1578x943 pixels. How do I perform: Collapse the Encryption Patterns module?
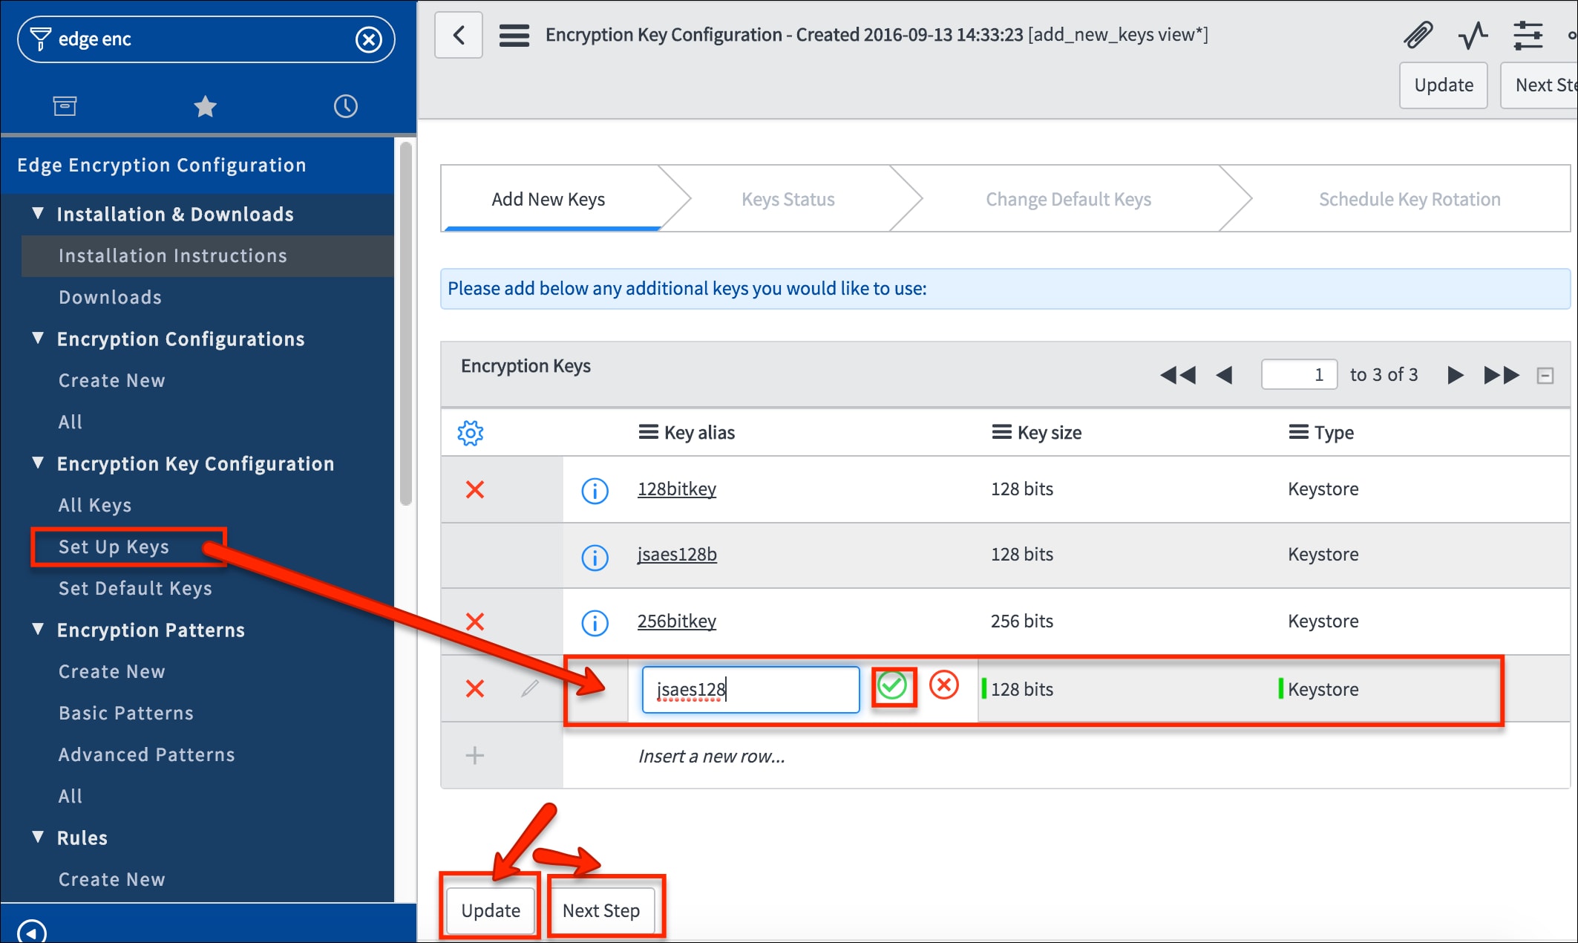coord(39,630)
